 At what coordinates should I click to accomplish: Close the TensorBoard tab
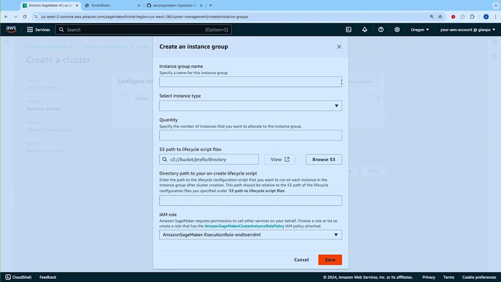[x=139, y=5]
